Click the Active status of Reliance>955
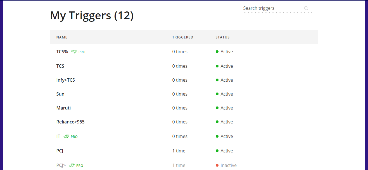The image size is (368, 170). pyautogui.click(x=227, y=122)
